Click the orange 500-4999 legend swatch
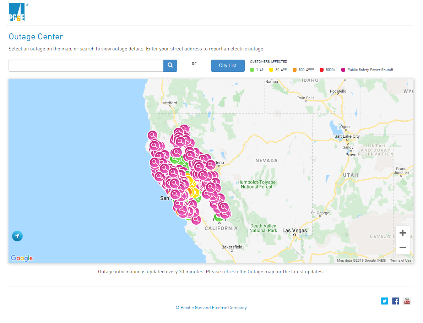The height and width of the screenshot is (323, 423). click(294, 70)
